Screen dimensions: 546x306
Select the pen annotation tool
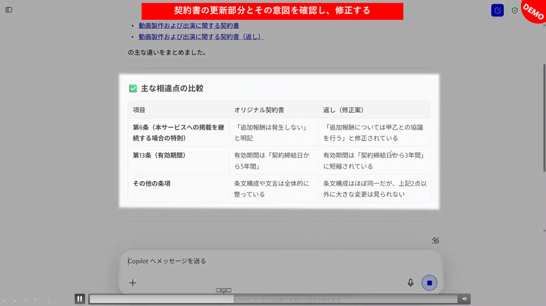(26, 301)
